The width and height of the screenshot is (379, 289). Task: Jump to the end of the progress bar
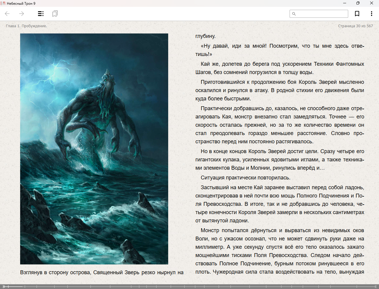tap(375, 286)
